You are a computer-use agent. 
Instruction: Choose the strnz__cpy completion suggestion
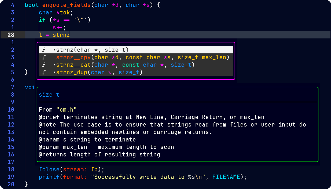click(x=73, y=57)
